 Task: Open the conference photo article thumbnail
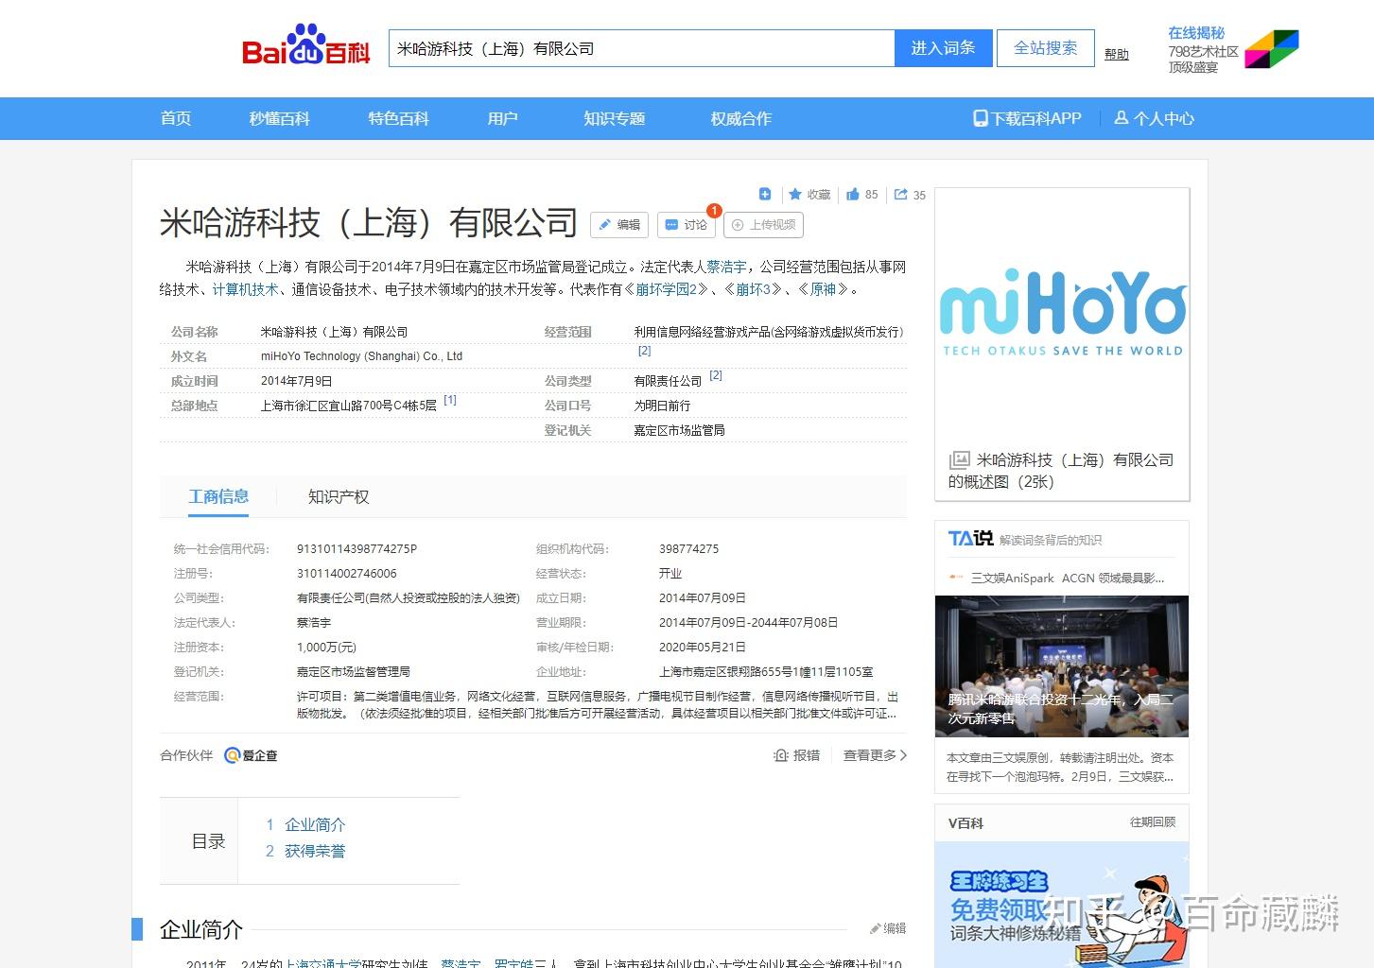tap(1062, 666)
